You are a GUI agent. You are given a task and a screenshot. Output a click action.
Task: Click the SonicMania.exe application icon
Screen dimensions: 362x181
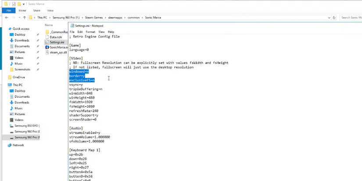coord(47,47)
